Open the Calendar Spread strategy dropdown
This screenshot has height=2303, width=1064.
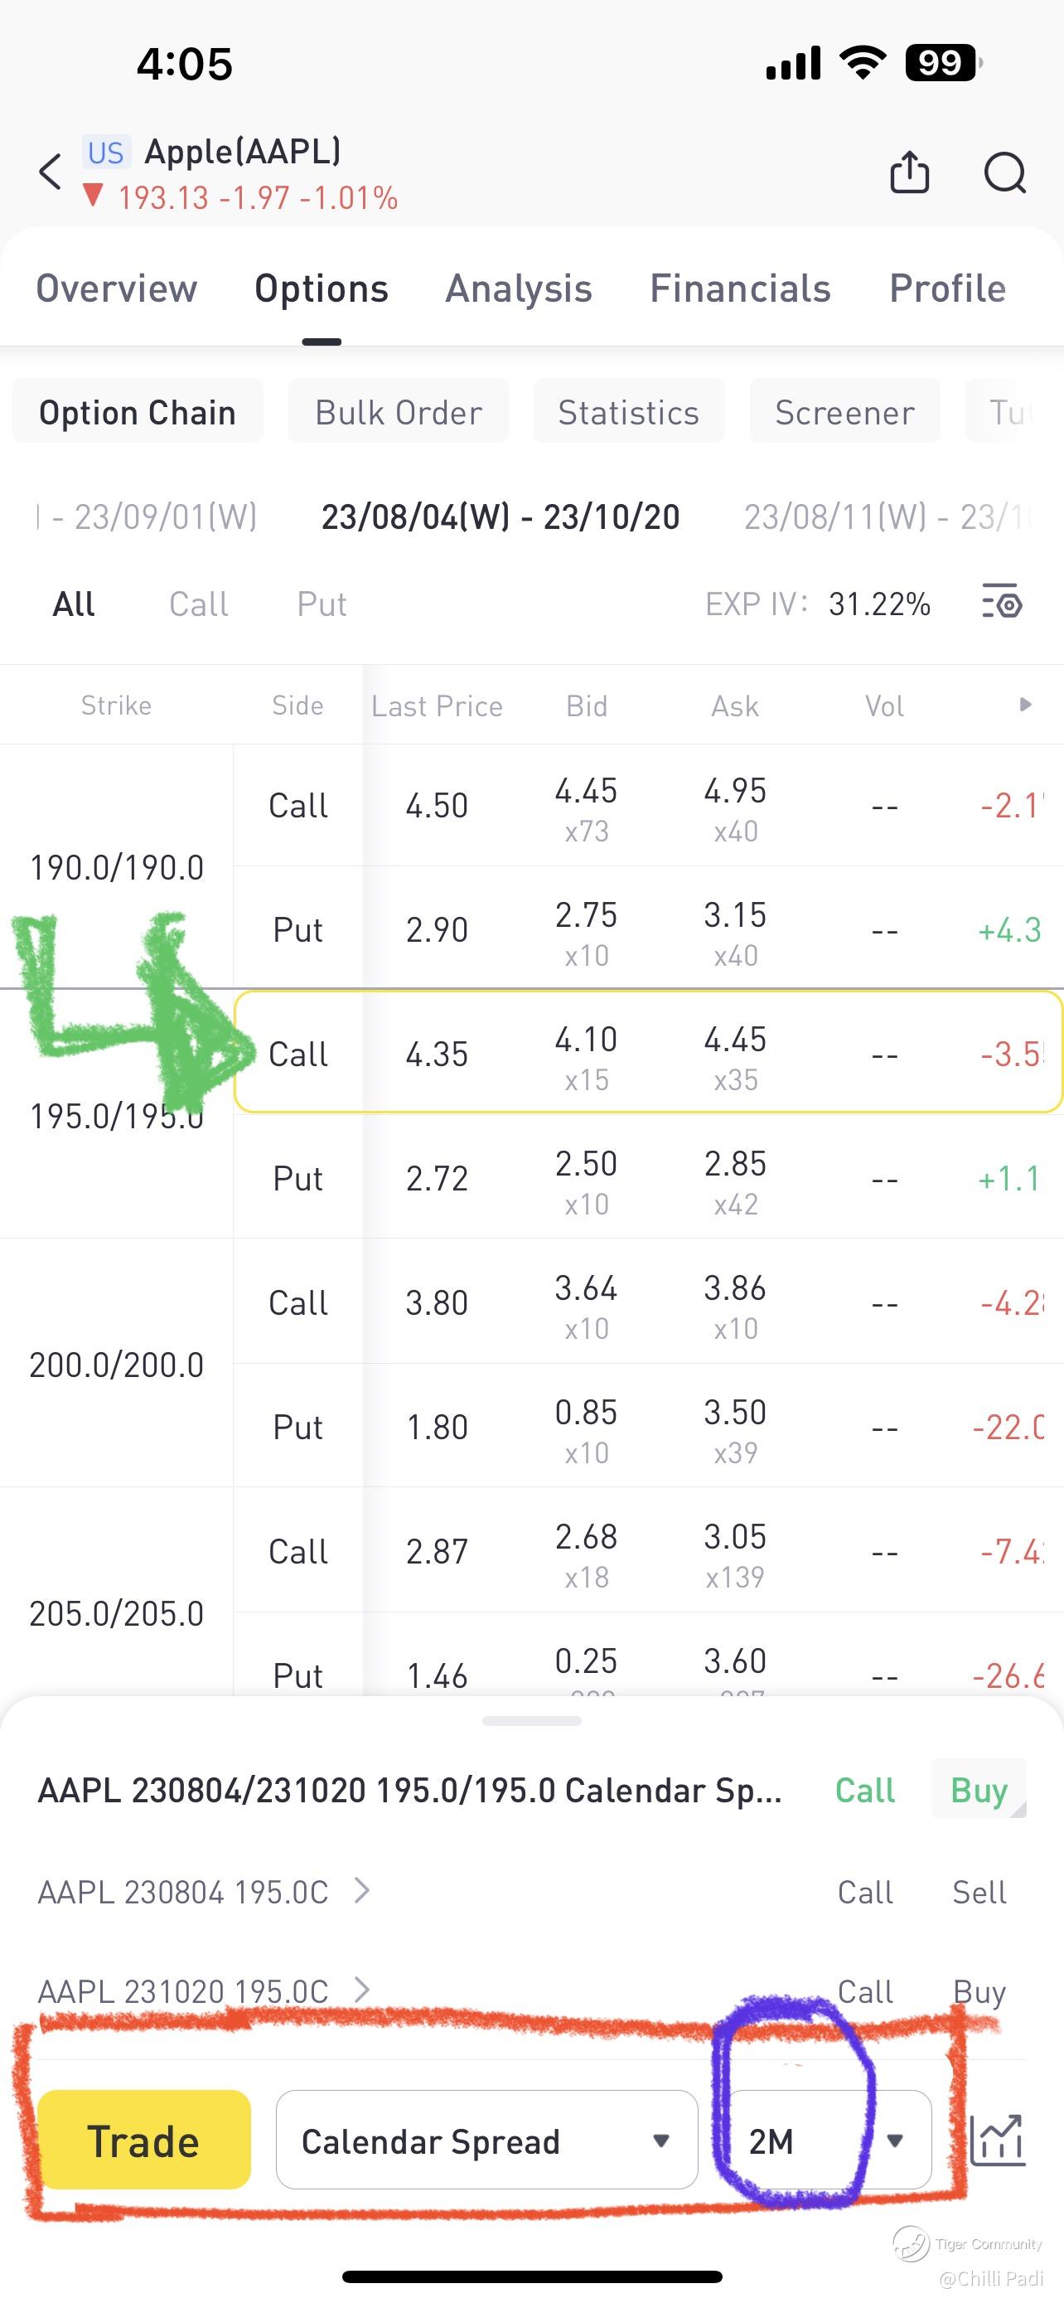point(486,2141)
